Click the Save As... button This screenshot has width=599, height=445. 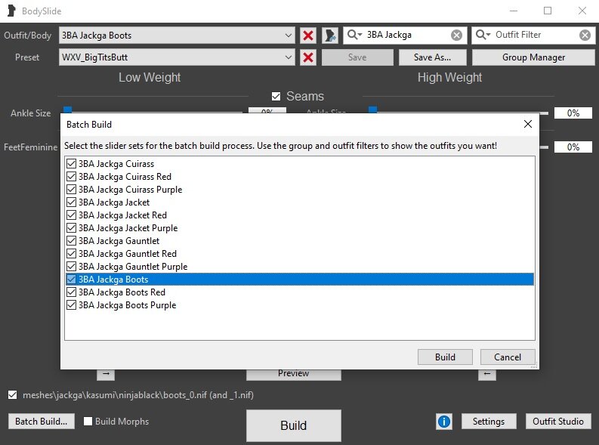(x=432, y=57)
